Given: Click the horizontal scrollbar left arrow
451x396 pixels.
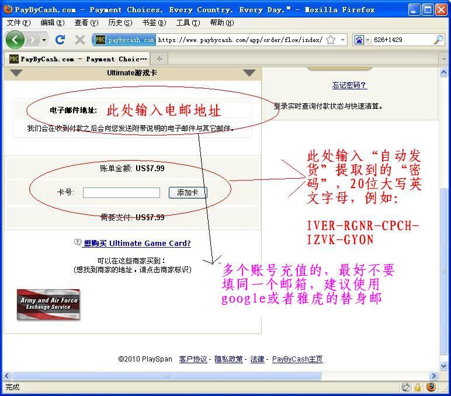Looking at the screenshot, I should (7, 376).
